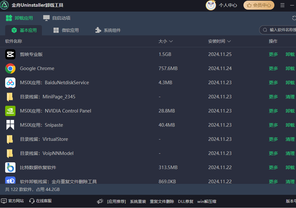296x208 pixels.
Task: Open the DLL修复 link
Action: (x=186, y=202)
